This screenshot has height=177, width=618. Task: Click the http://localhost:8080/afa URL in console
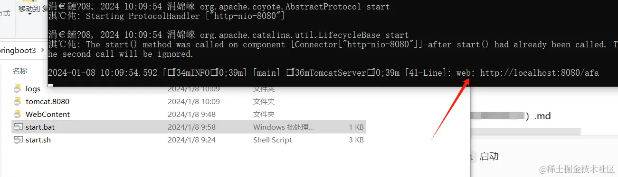point(539,73)
